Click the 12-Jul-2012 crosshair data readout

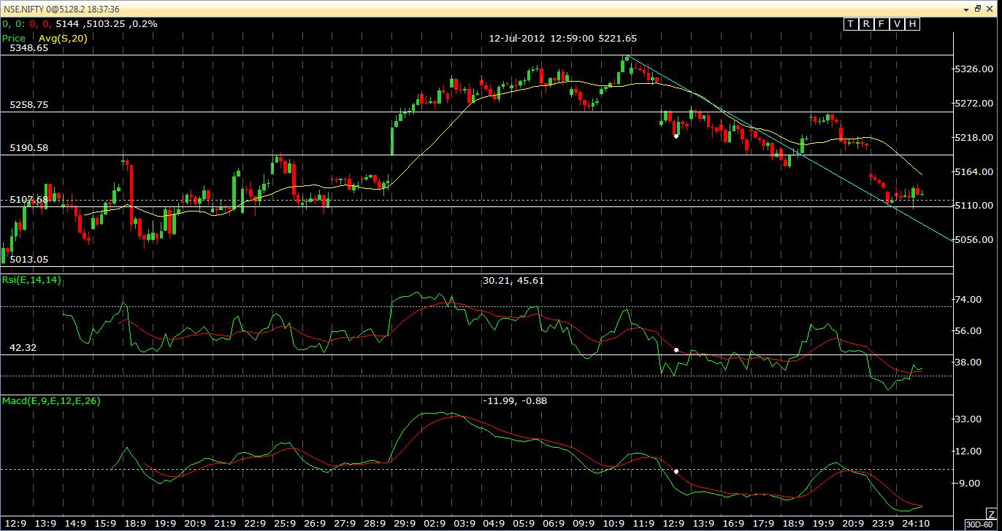point(563,39)
